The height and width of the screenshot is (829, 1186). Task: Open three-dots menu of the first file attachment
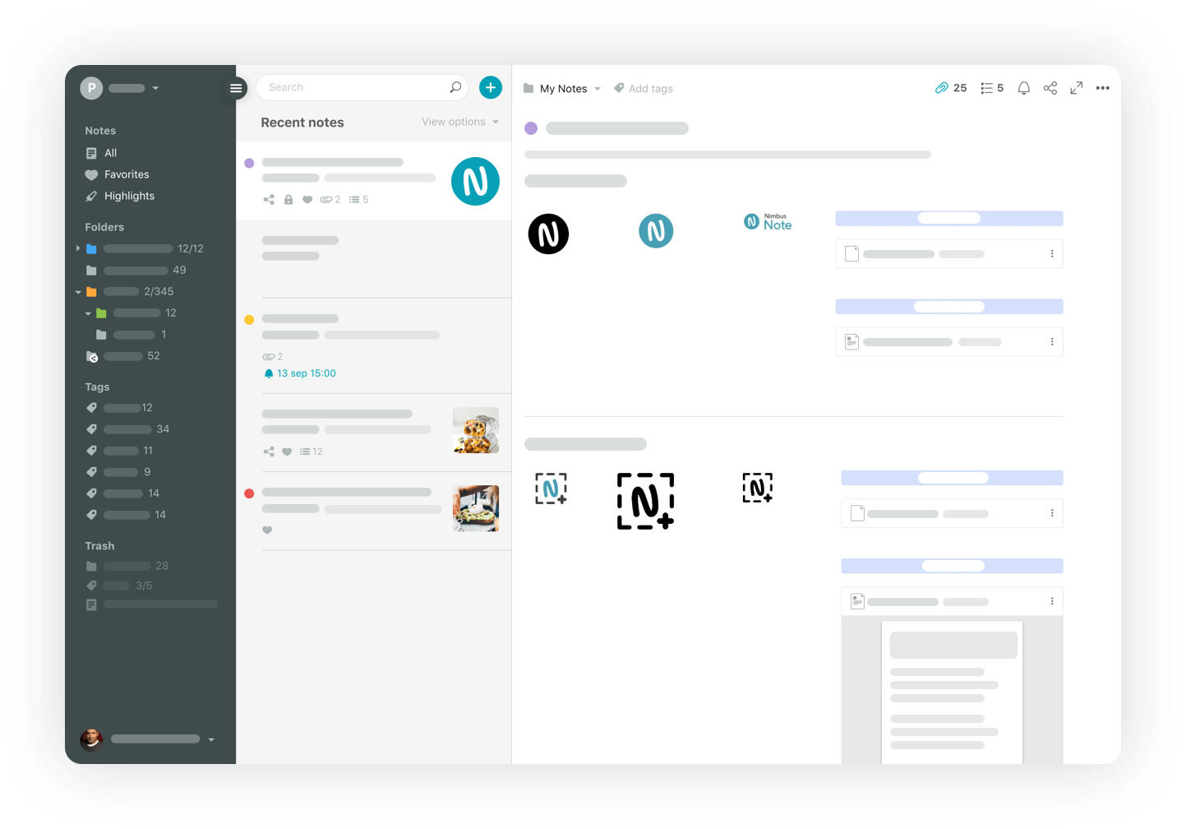(x=1052, y=254)
